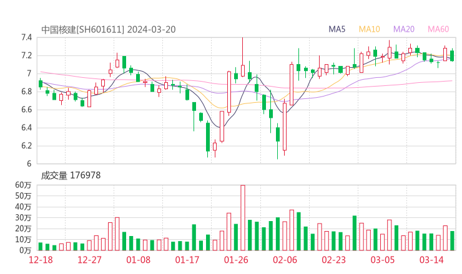This screenshot has width=462, height=274.
Task: Click the chart title 中国核建[SH601611] 2024-03-20
Action: 109,29
